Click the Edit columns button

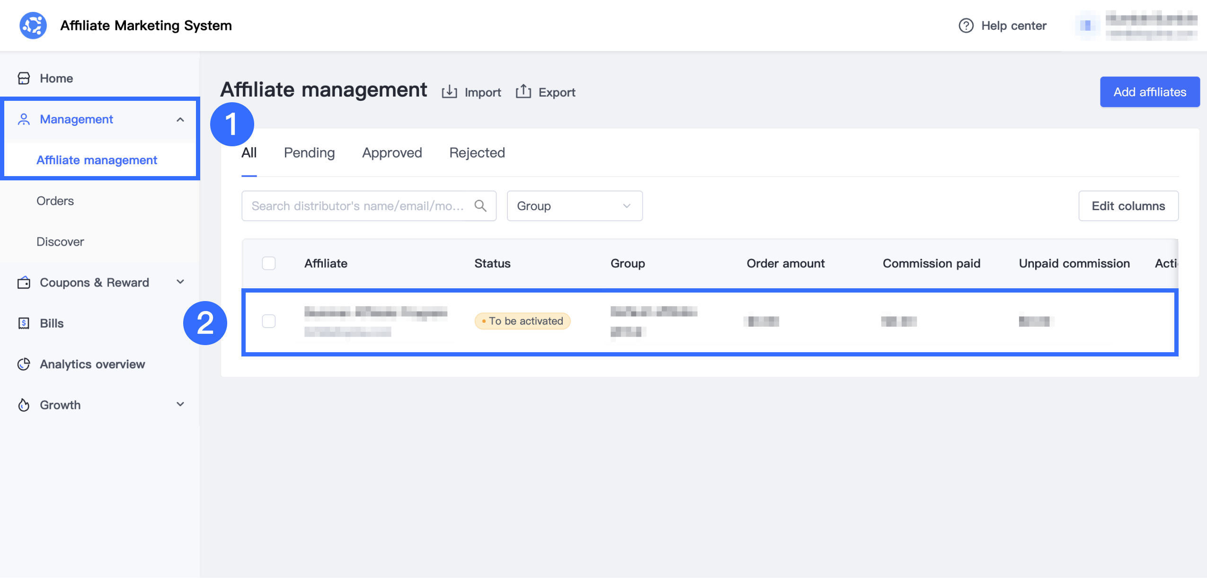coord(1128,206)
